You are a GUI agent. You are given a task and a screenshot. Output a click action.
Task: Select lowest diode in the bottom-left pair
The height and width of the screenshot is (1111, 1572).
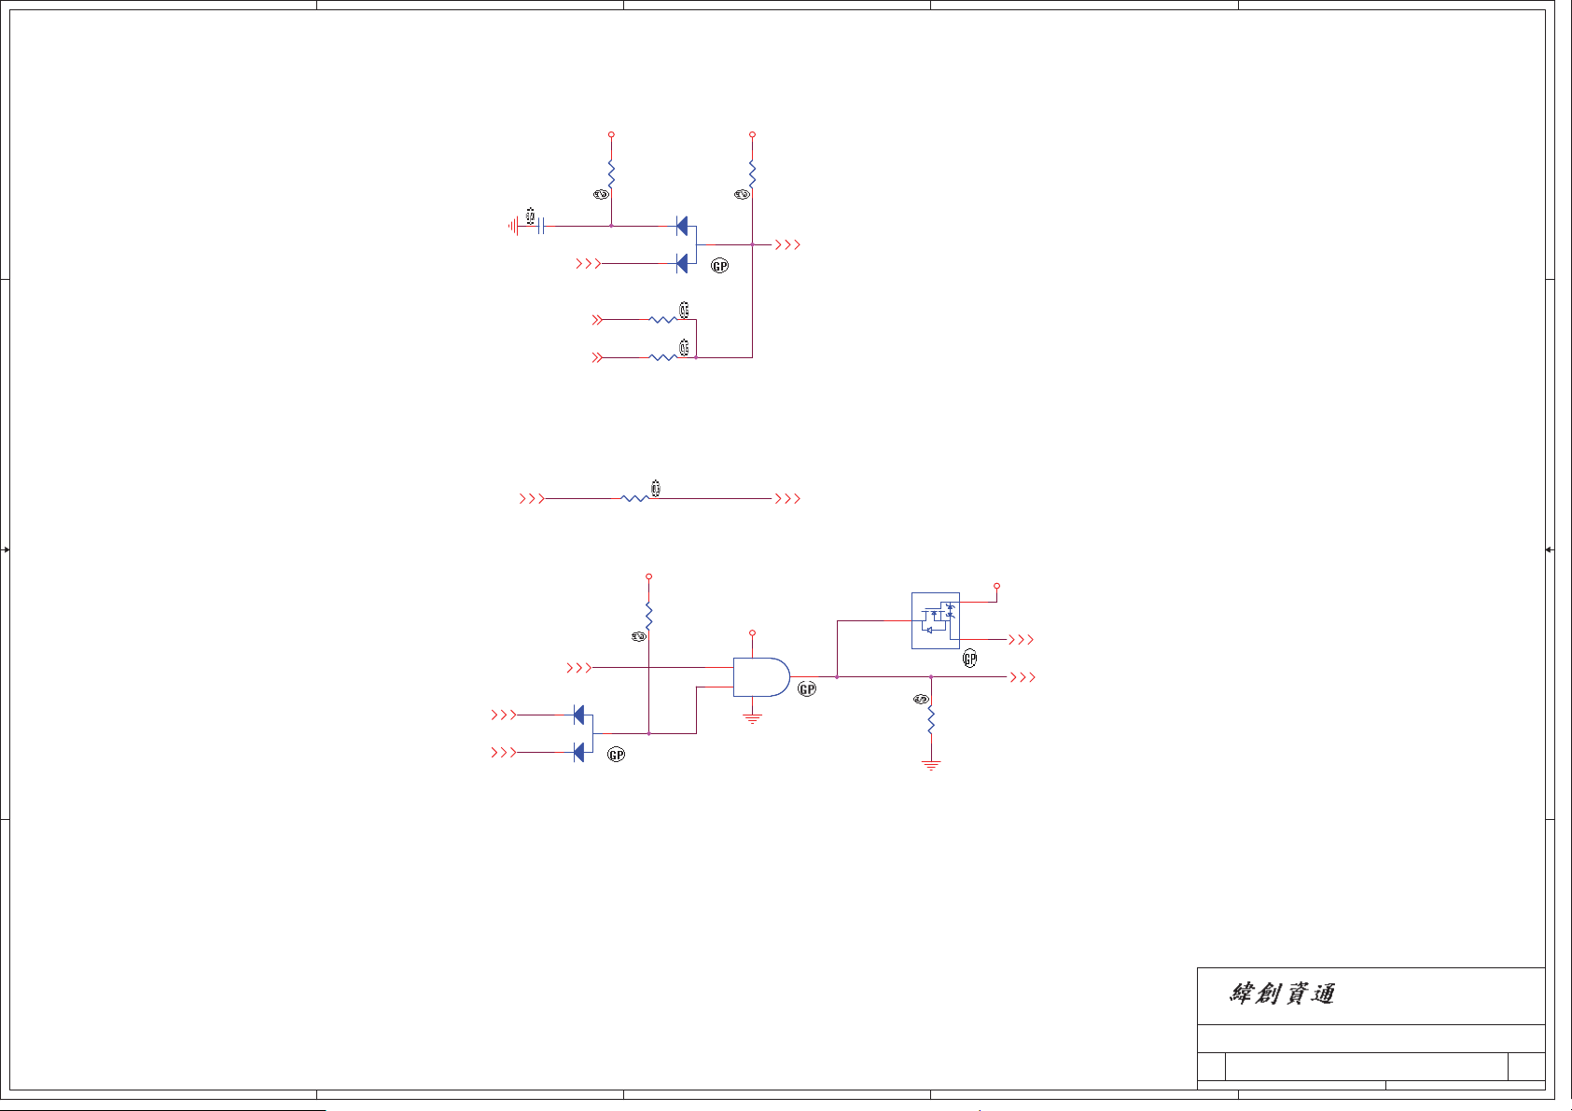(x=579, y=753)
